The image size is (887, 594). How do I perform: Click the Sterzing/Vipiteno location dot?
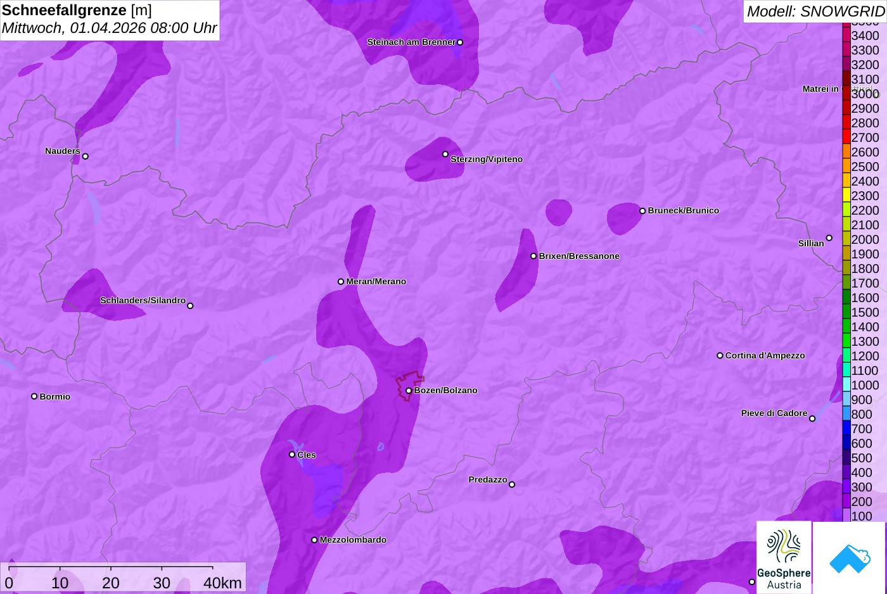click(x=445, y=154)
